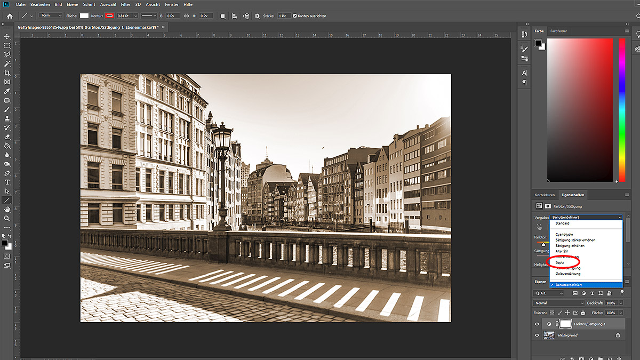Choose the Cyanotype preset option

tap(564, 234)
